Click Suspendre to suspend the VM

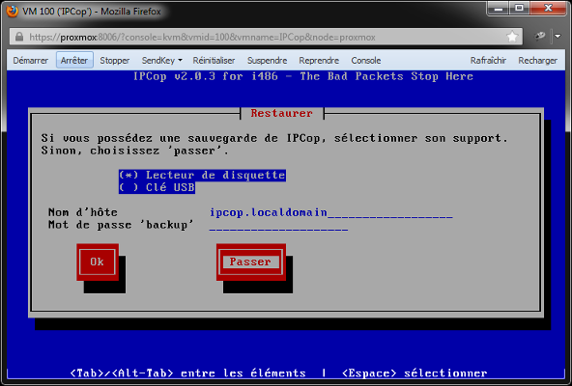point(267,60)
